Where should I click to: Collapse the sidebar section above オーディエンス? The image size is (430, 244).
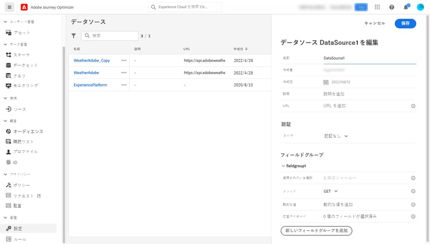(5, 121)
